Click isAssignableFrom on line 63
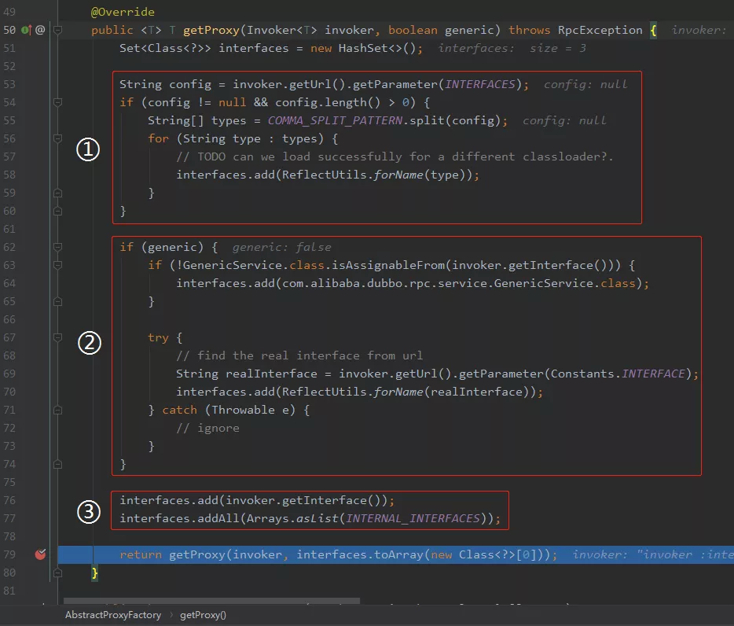 click(x=388, y=265)
